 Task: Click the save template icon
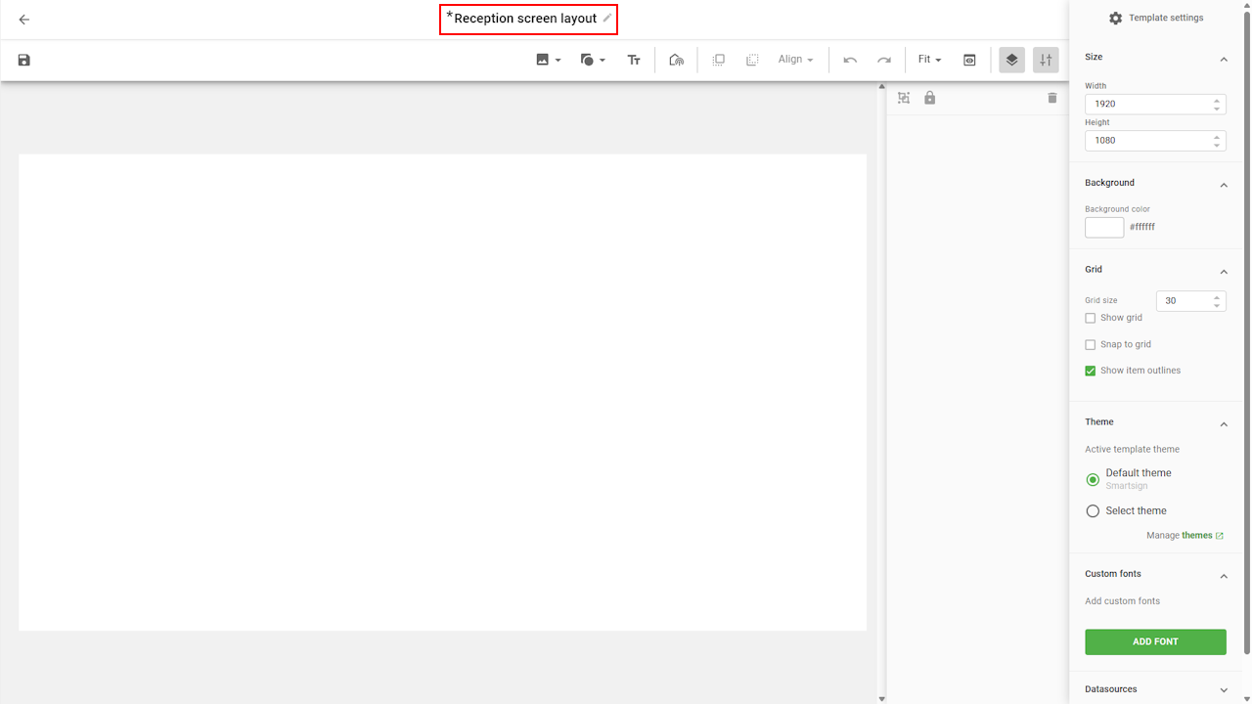coord(24,60)
